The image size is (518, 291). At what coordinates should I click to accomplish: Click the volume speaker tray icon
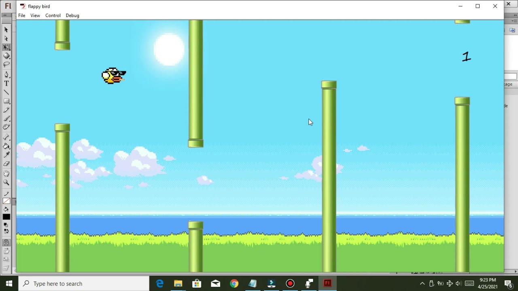pyautogui.click(x=459, y=283)
